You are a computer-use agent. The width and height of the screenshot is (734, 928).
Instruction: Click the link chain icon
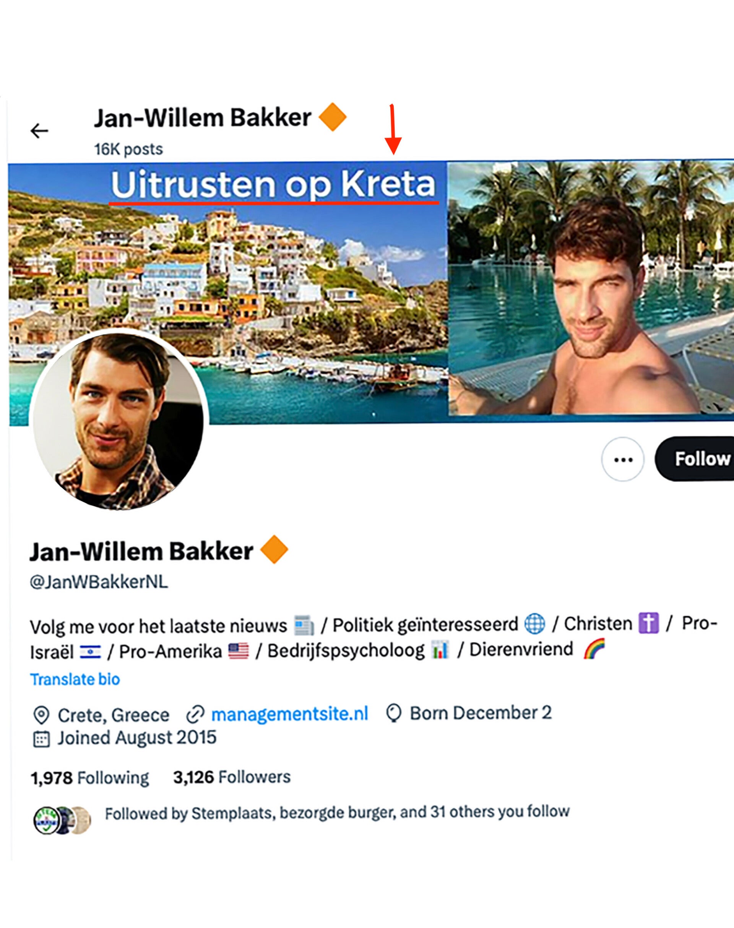click(x=195, y=714)
